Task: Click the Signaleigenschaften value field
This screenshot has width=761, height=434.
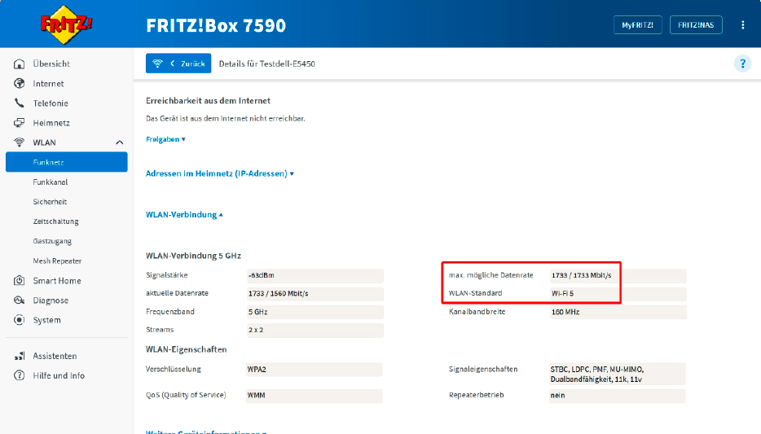Action: point(618,374)
